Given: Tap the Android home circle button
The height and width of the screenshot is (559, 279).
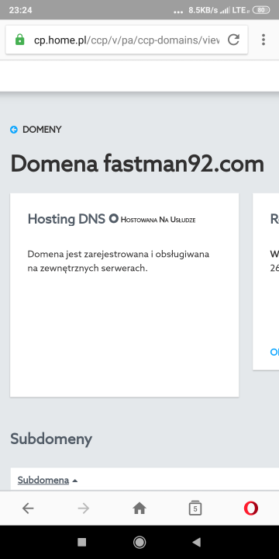Looking at the screenshot, I should pyautogui.click(x=139, y=542).
